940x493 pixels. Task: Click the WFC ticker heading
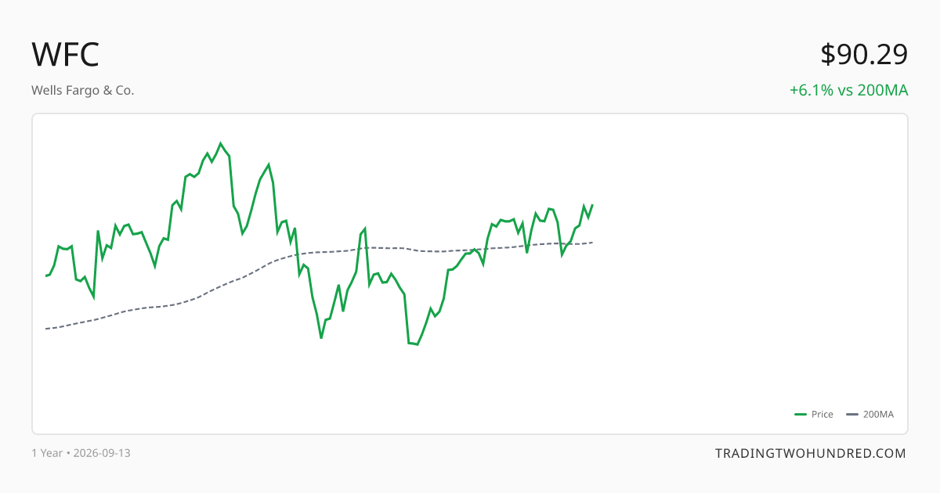[66, 55]
